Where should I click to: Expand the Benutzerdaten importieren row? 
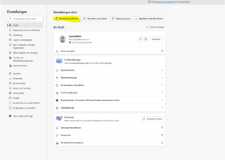[x=162, y=85]
